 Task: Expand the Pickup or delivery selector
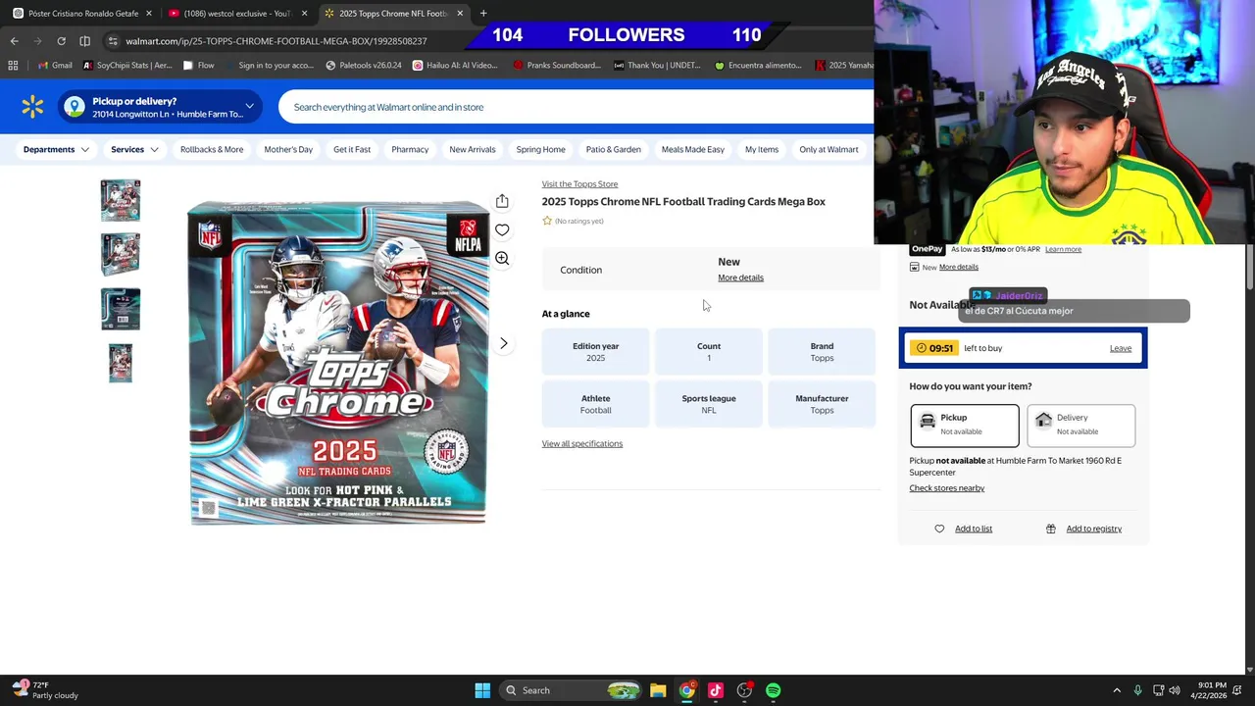pos(160,107)
